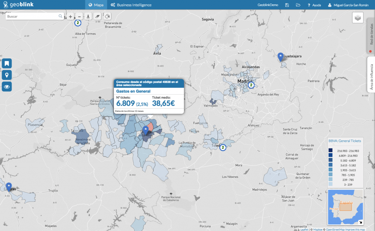Zoom out with the minus button
This screenshot has height=231, width=375.
coord(79,16)
